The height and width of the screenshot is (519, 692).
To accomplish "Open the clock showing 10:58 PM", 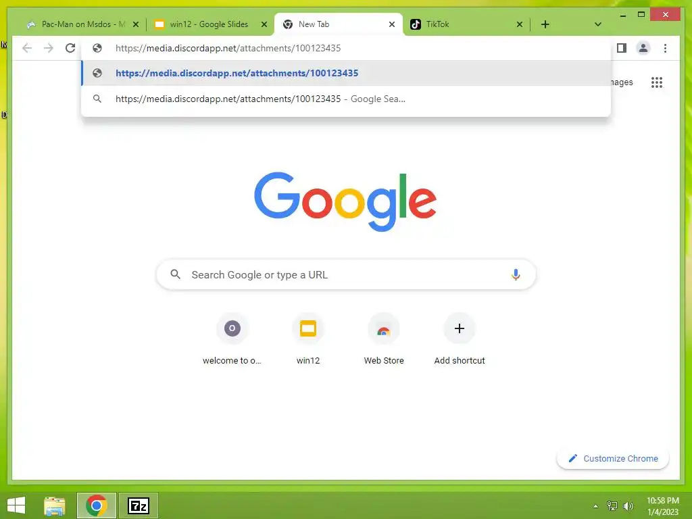I will (x=662, y=506).
